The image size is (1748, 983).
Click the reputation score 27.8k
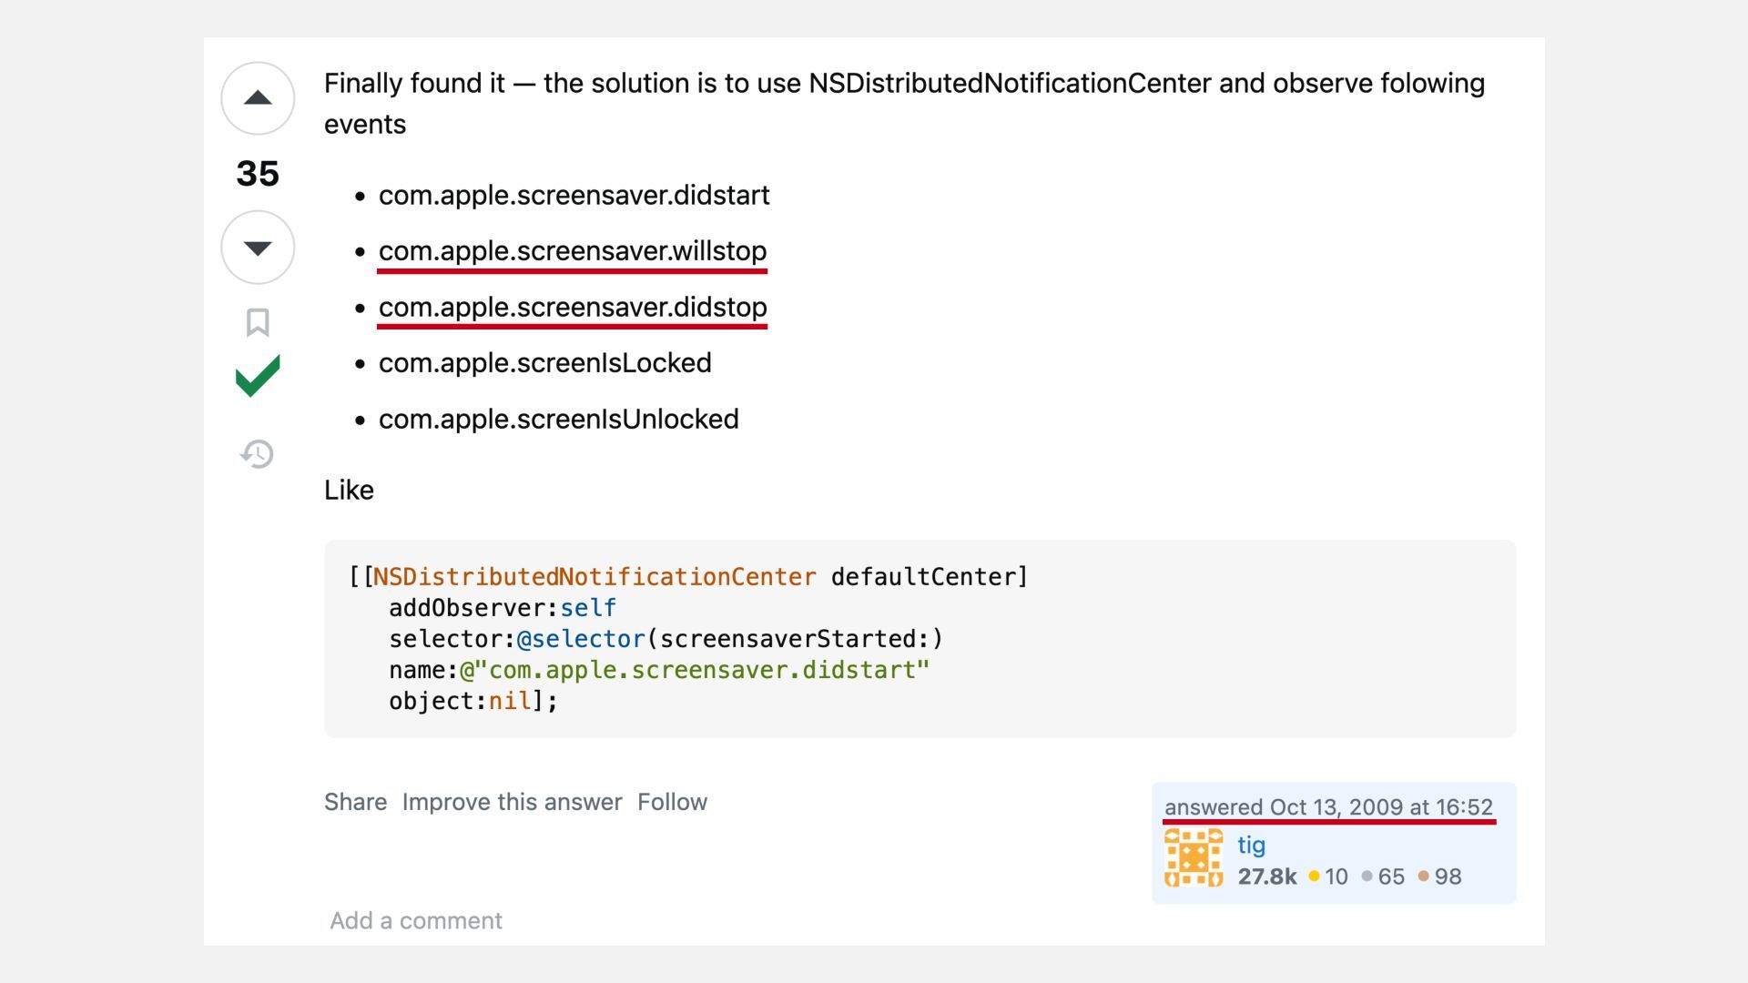1266,877
